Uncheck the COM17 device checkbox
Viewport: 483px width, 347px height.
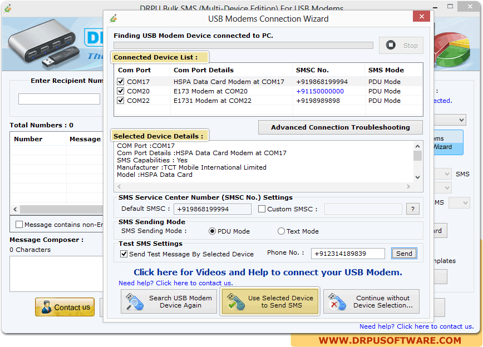(x=120, y=82)
